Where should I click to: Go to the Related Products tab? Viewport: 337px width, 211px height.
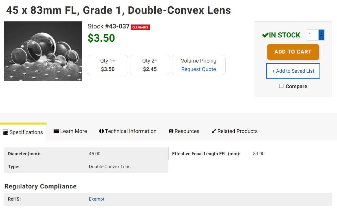[x=237, y=131]
